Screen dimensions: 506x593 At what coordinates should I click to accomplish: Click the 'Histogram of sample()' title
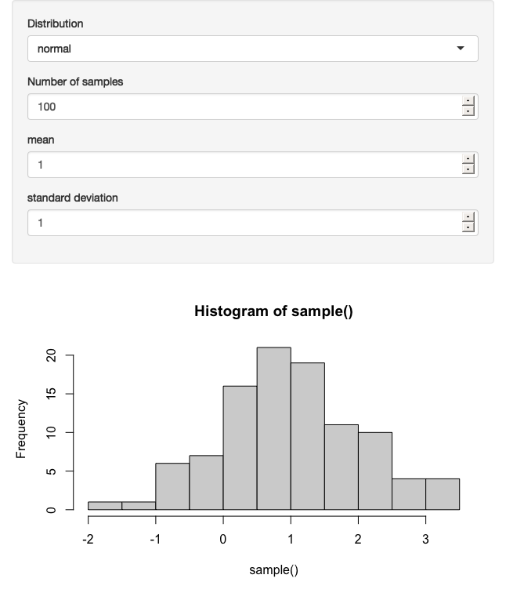click(274, 311)
